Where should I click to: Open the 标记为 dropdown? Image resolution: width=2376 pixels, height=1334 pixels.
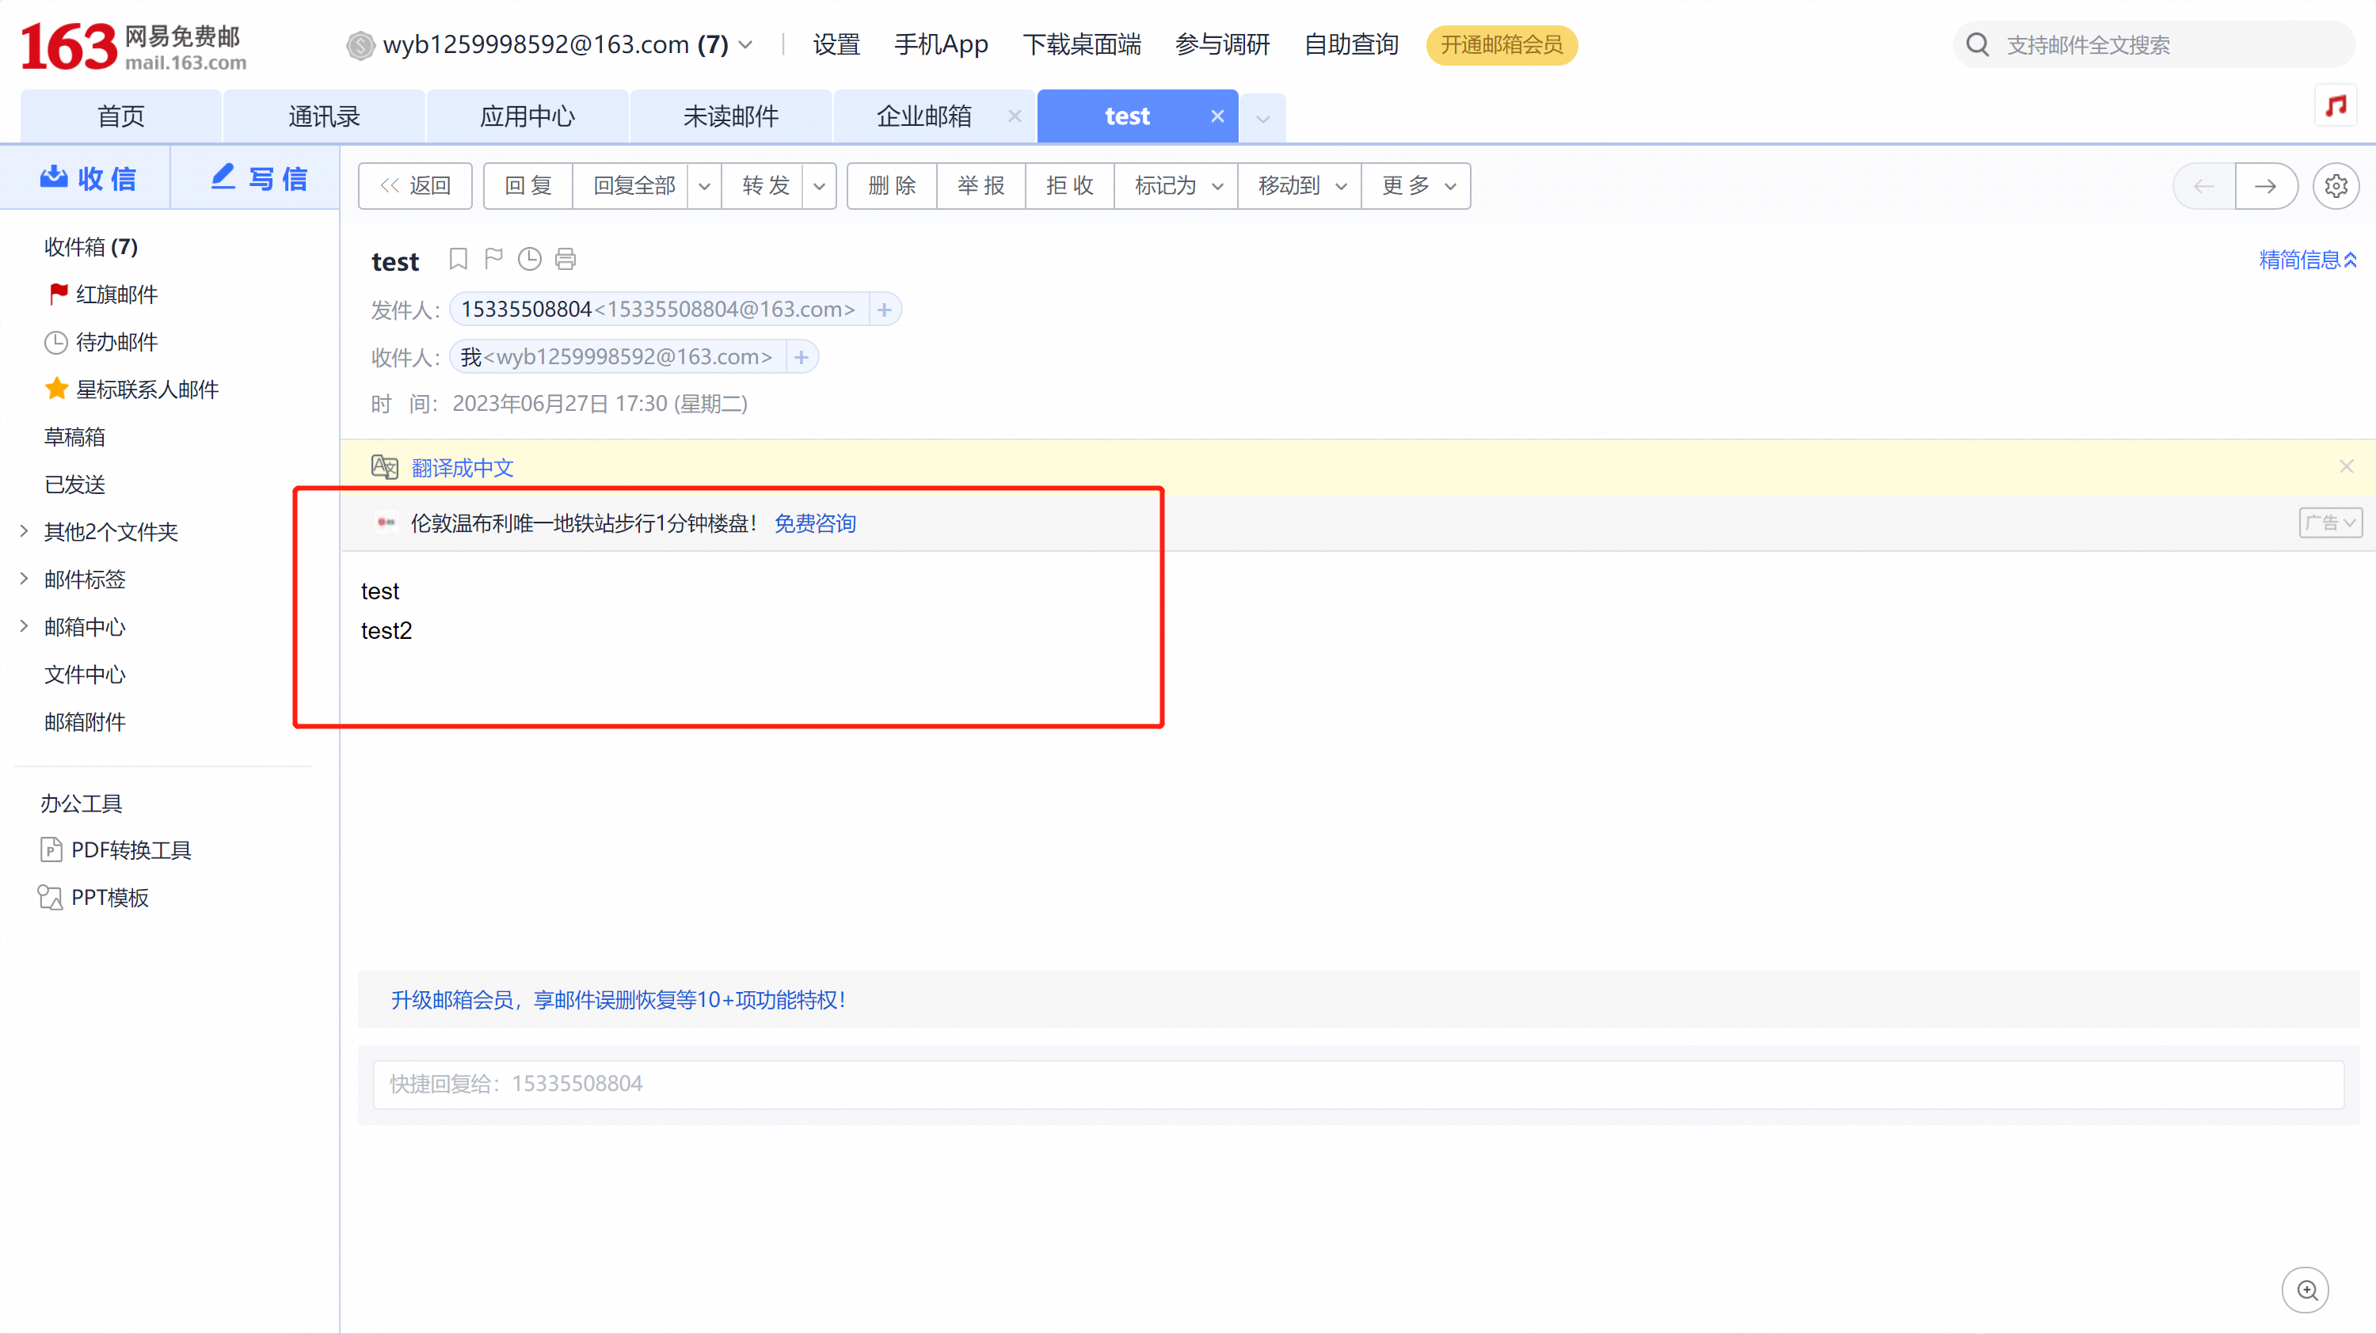pyautogui.click(x=1178, y=186)
